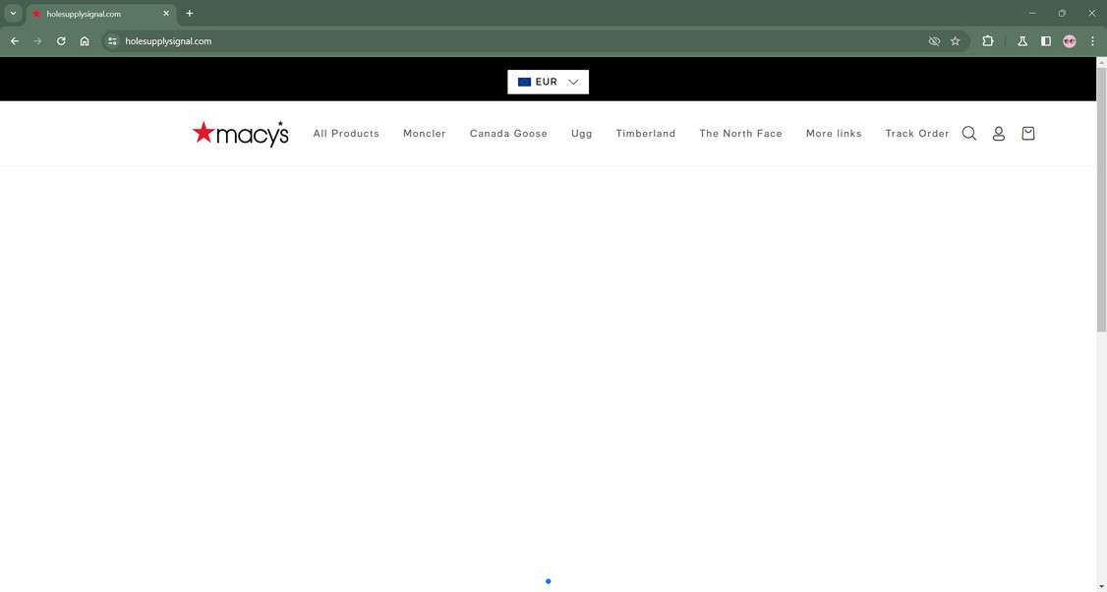Image resolution: width=1107 pixels, height=592 pixels.
Task: Open the browser extensions puzzle icon
Action: (987, 40)
